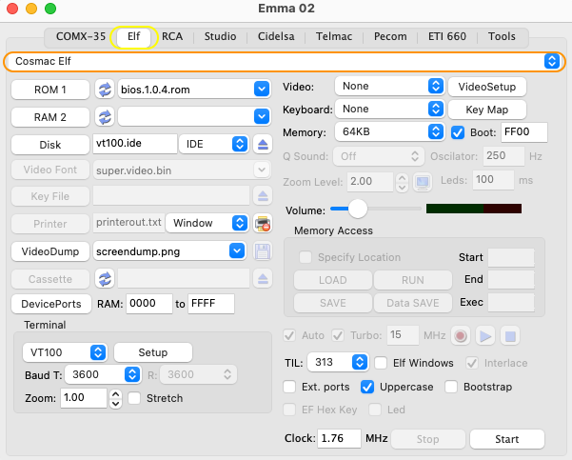The height and width of the screenshot is (460, 572).
Task: Expand the bios.1.0.4.rom ROM dropdown
Action: click(262, 89)
